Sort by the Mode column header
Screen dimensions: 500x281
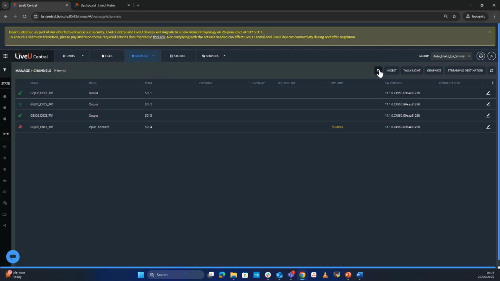click(x=93, y=83)
